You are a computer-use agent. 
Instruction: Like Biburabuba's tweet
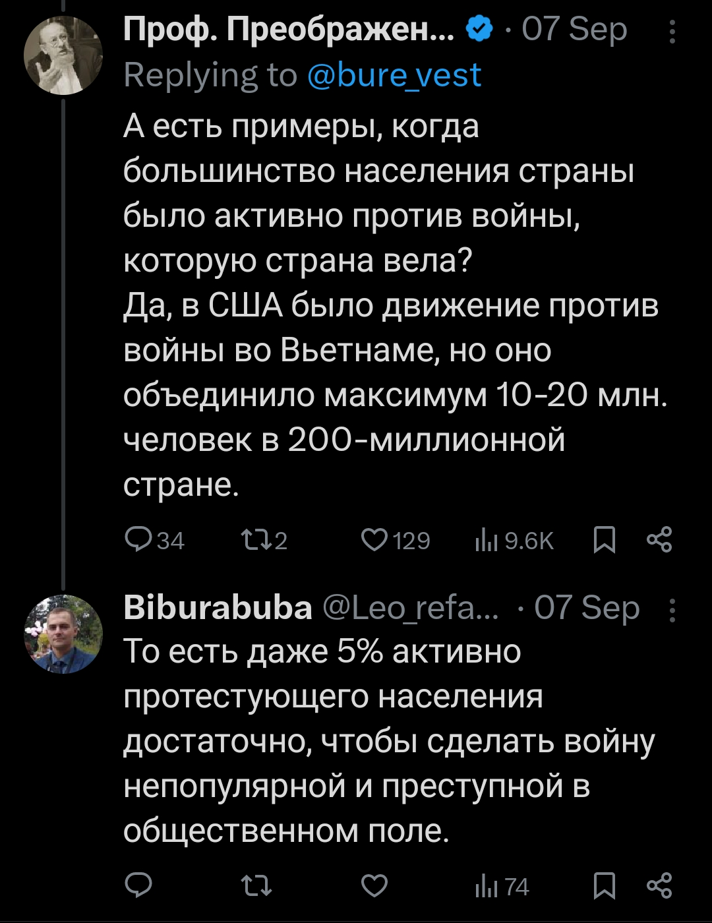click(374, 886)
